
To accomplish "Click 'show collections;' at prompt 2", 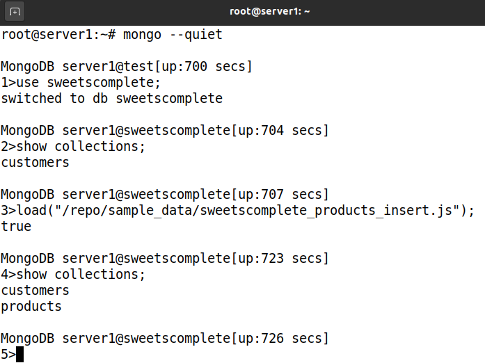I will click(x=81, y=147).
